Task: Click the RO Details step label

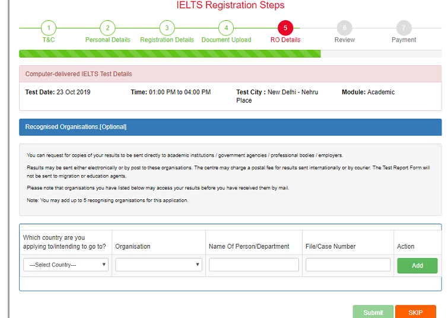Action: coord(285,40)
